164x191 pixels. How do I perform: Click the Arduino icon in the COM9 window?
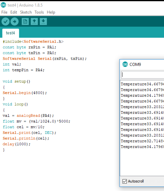click(125, 64)
